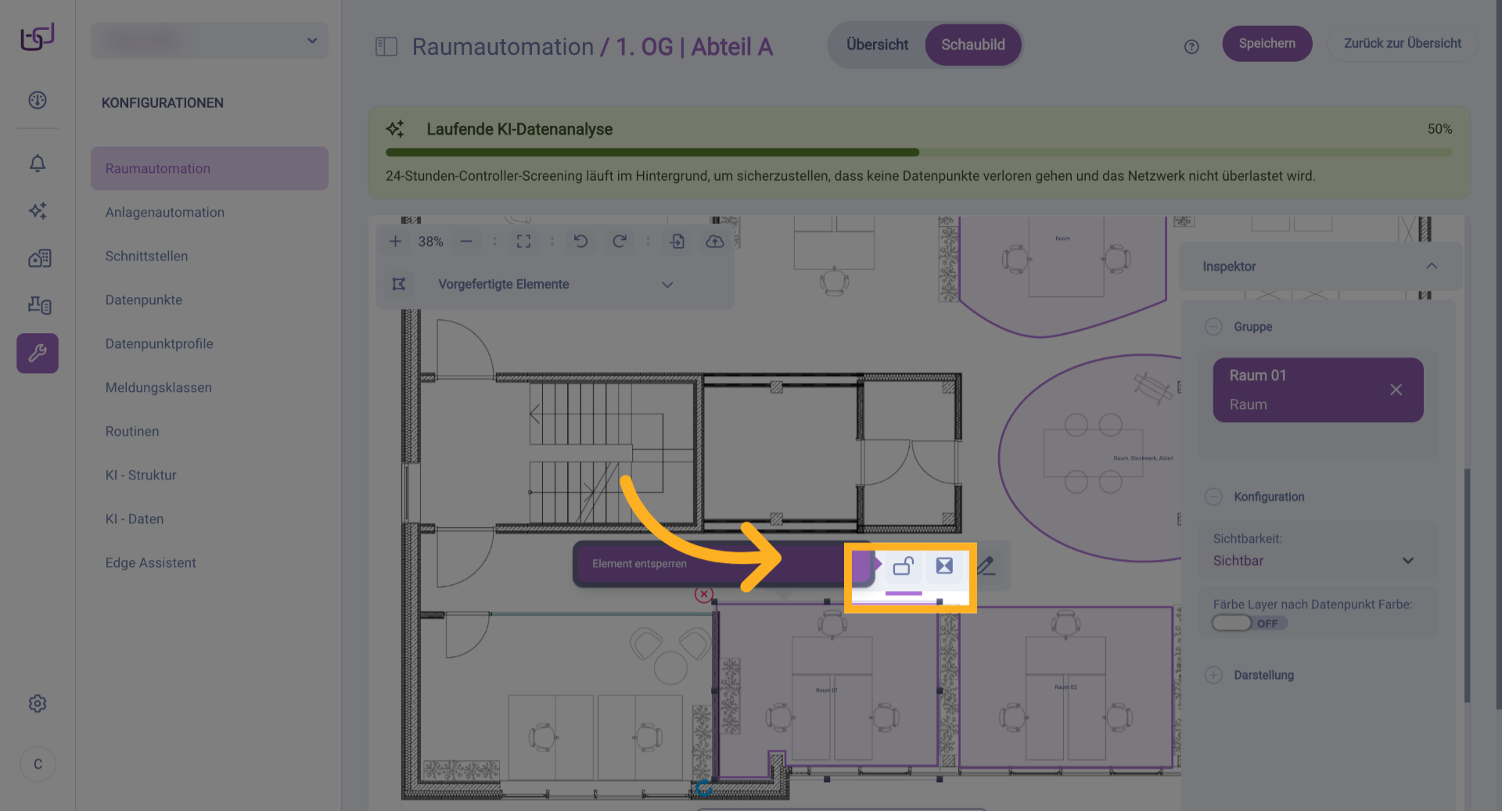
Task: Collapse the Inspektor panel
Action: [1431, 266]
